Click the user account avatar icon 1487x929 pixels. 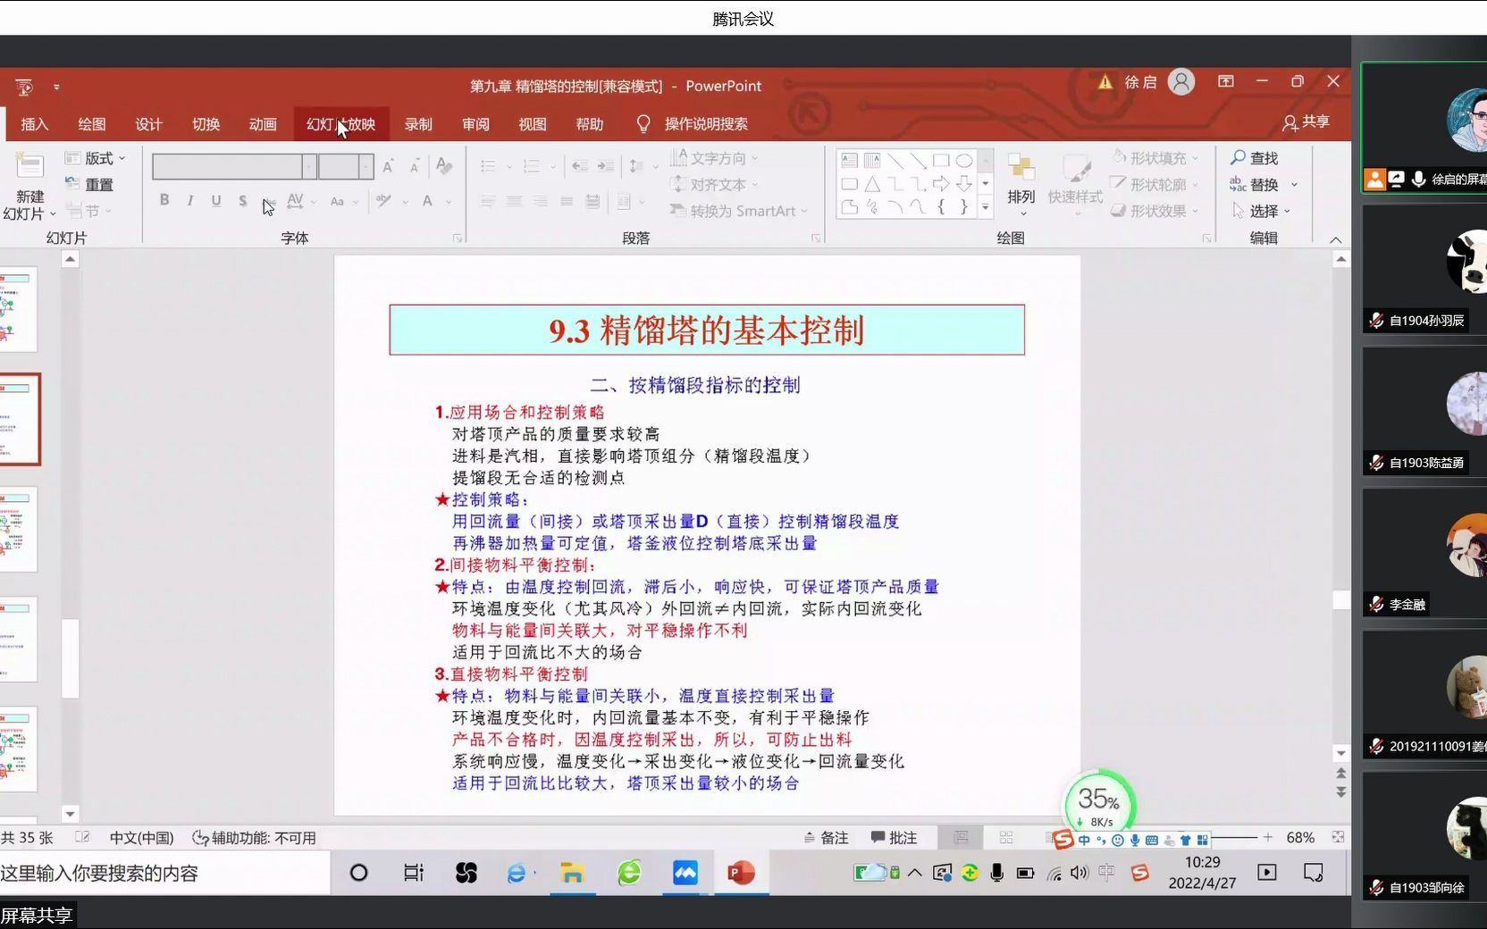coord(1181,82)
